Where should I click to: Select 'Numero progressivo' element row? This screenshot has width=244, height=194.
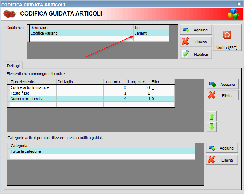pyautogui.click(x=92, y=99)
